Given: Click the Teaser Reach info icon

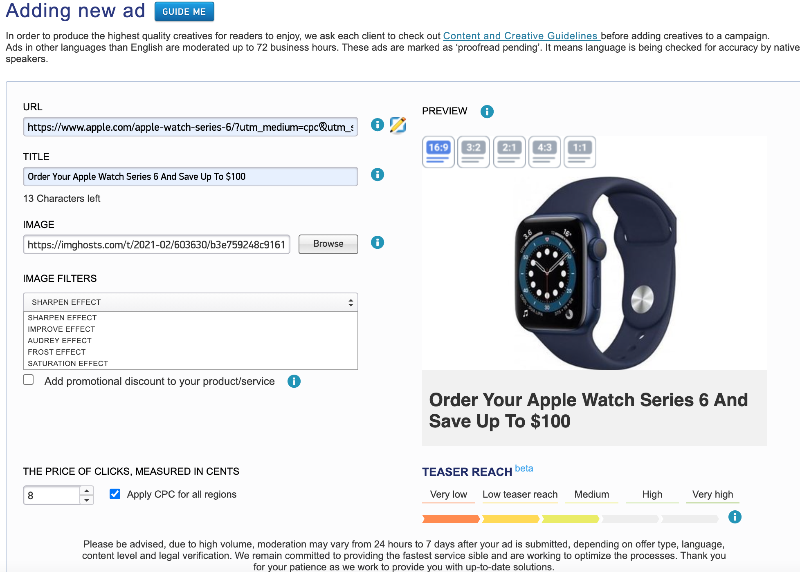Looking at the screenshot, I should [735, 517].
